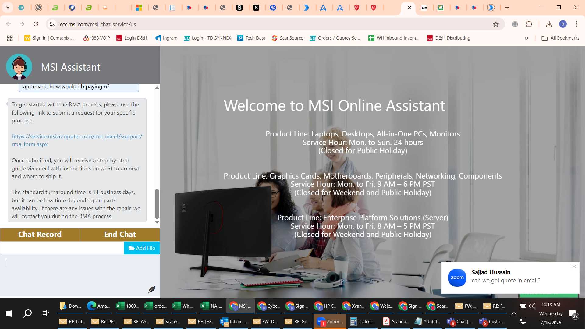Close the Zoom notification from Sajjad Hussain
Screen dimensions: 585x329
click(574, 267)
